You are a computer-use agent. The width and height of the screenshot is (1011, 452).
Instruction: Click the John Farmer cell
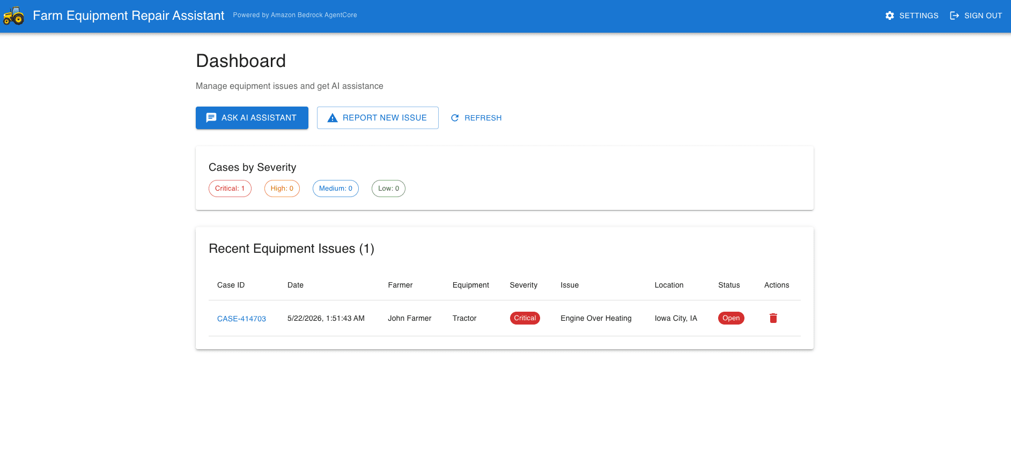tap(410, 318)
